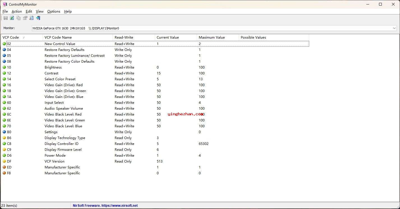Image resolution: width=400 pixels, height=209 pixels.
Task: Click the 513 current value cell
Action: click(x=159, y=161)
